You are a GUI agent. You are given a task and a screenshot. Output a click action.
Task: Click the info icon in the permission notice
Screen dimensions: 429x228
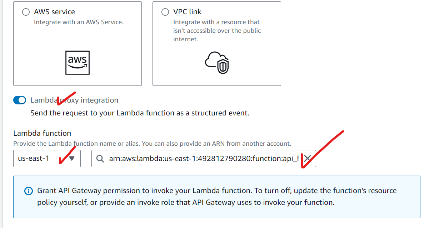(28, 191)
